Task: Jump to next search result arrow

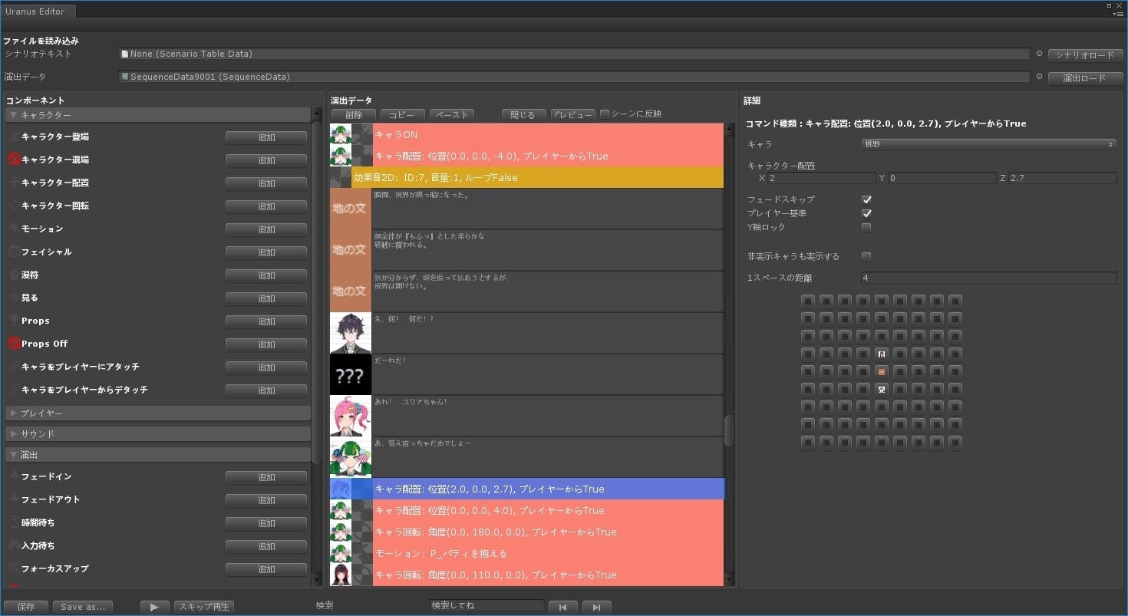Action: (596, 607)
